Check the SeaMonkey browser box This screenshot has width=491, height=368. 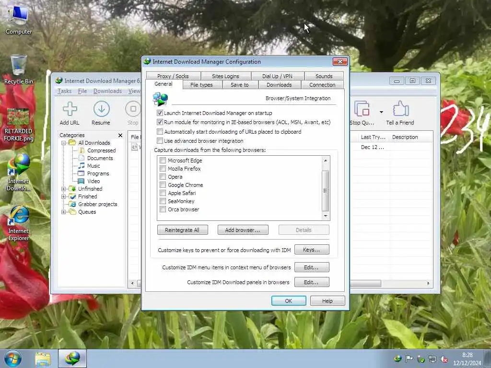click(x=163, y=201)
